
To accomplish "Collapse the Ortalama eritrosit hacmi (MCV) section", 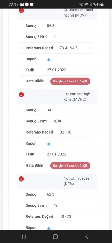I will (x=21, y=11).
